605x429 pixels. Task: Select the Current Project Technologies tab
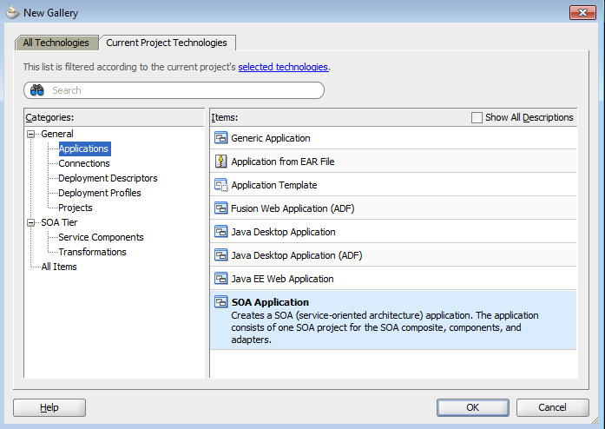point(167,43)
